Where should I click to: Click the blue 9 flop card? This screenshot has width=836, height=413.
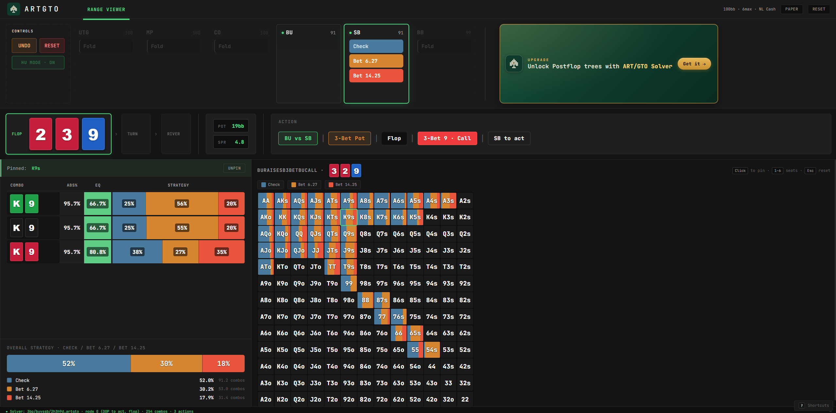coord(93,134)
